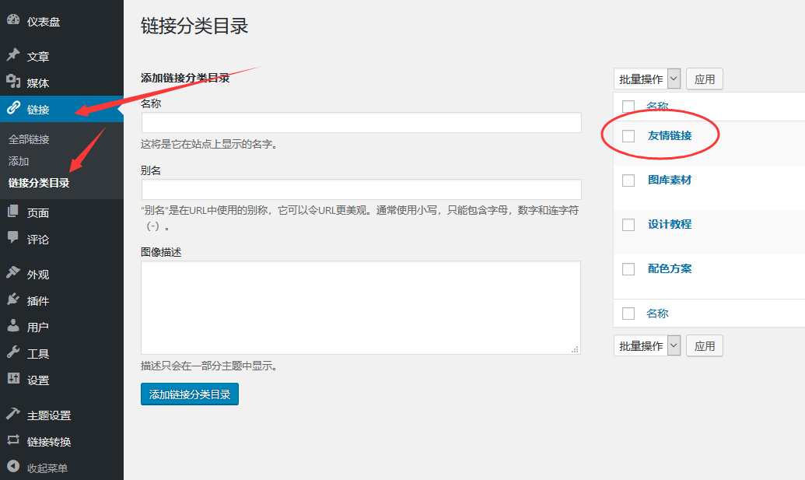Click the Tools wrench icon (工具)
Screen dimensions: 805x480
point(13,353)
